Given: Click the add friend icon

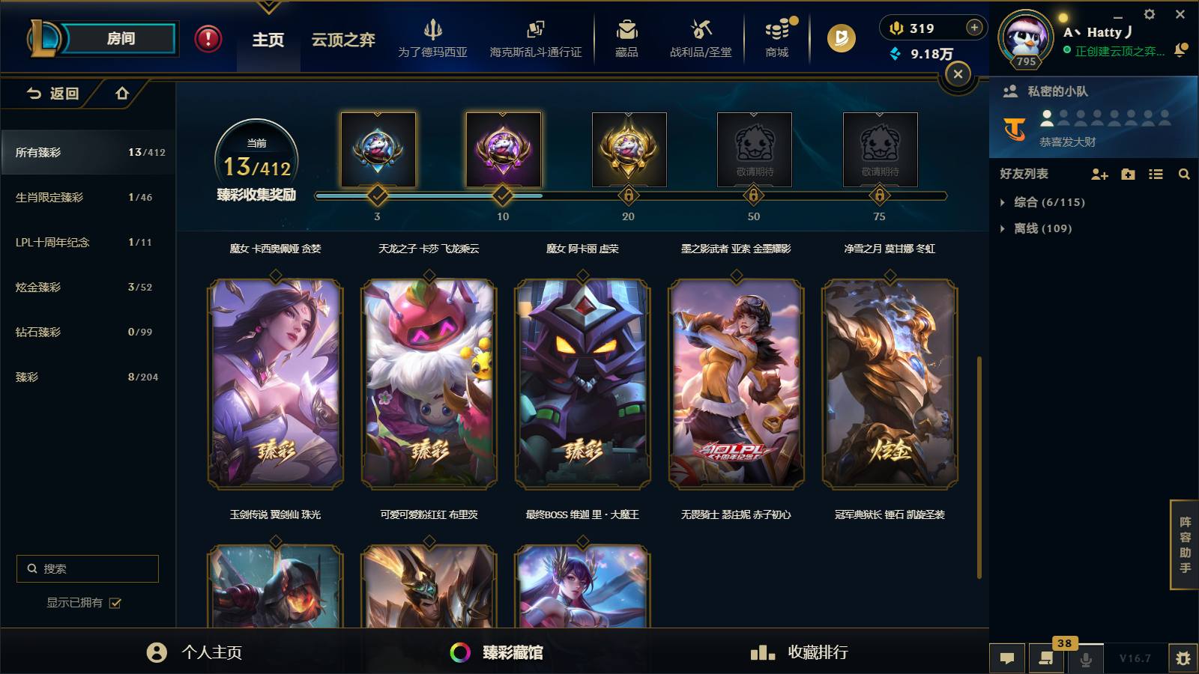Looking at the screenshot, I should (x=1099, y=174).
